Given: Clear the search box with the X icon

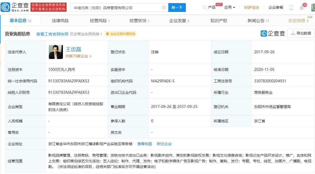Looking at the screenshot, I should pyautogui.click(x=164, y=8).
